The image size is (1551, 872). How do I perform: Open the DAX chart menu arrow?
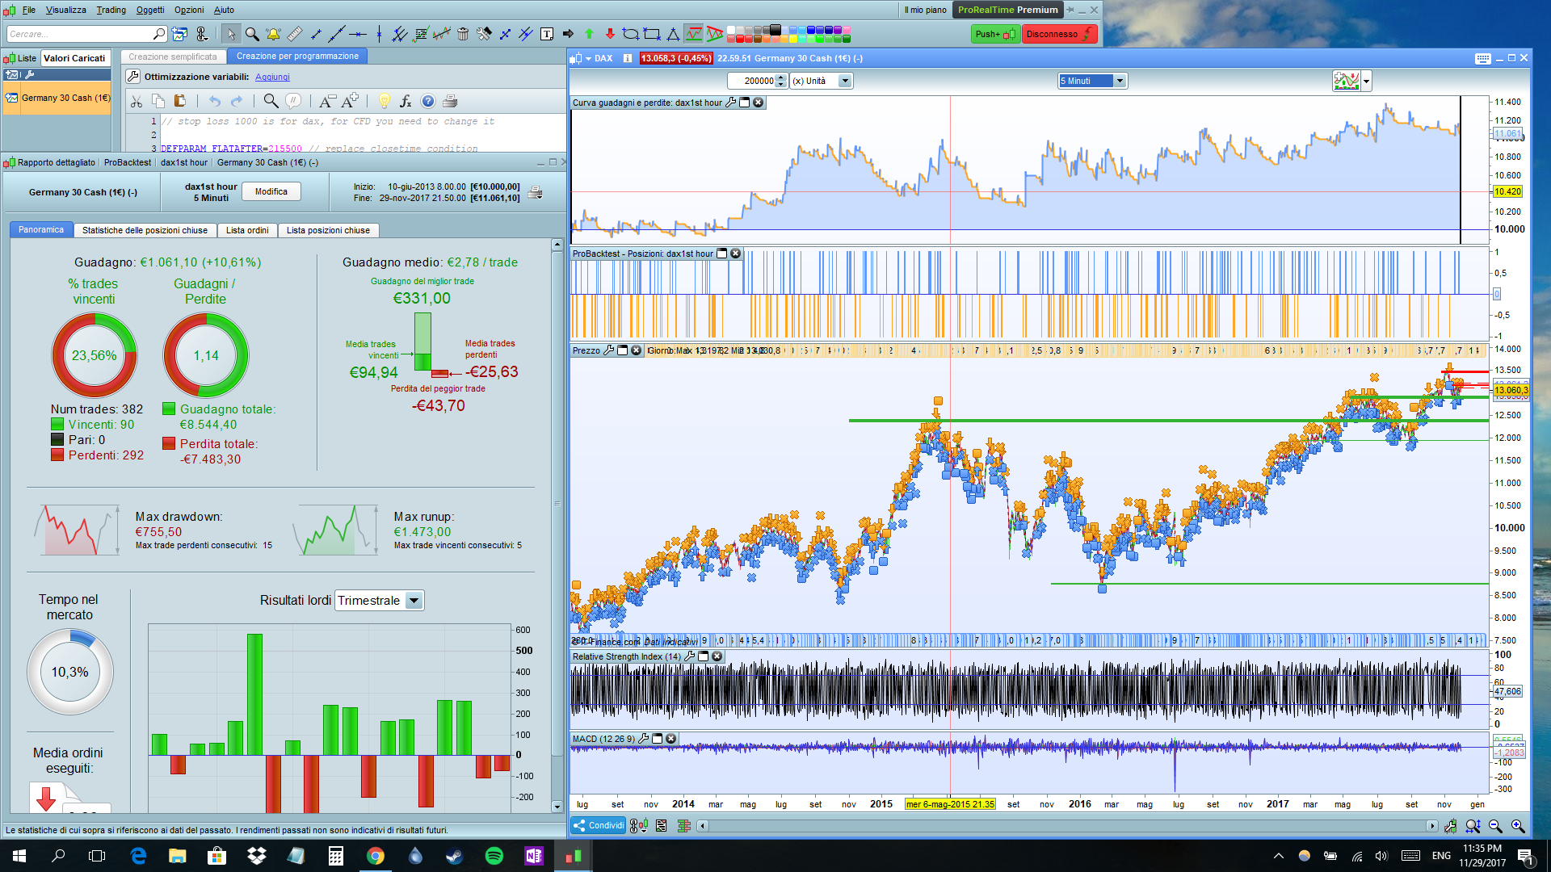tap(588, 58)
